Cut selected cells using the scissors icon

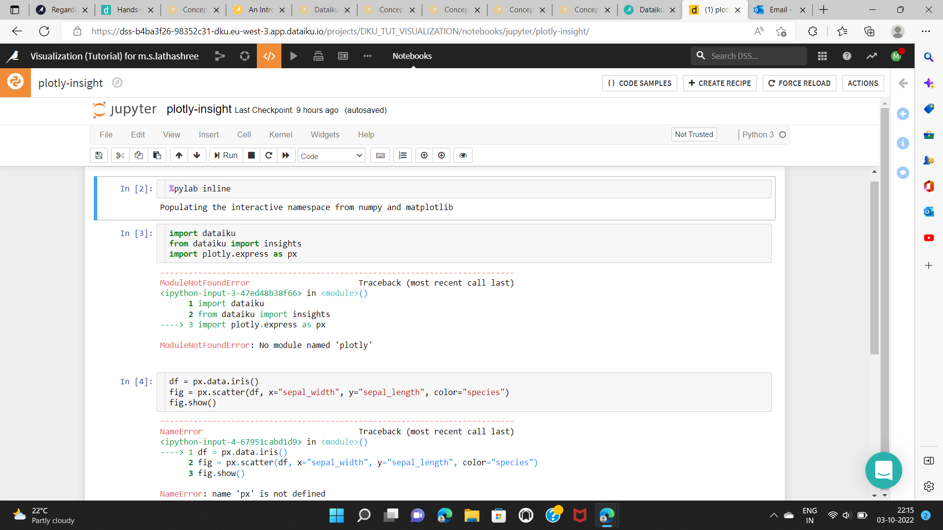[x=120, y=155]
